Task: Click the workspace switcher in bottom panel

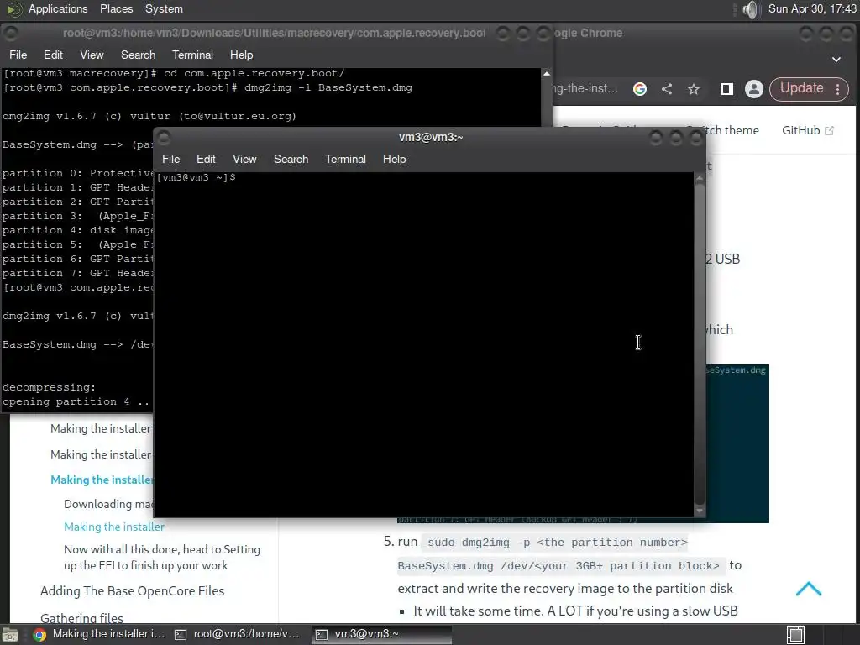Action: [x=795, y=635]
